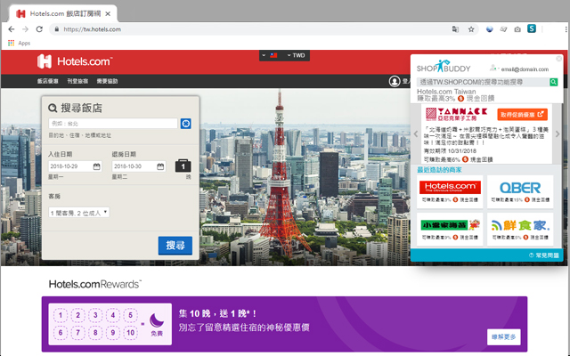Open 需要協助 menu item
The width and height of the screenshot is (570, 356).
coord(107,81)
